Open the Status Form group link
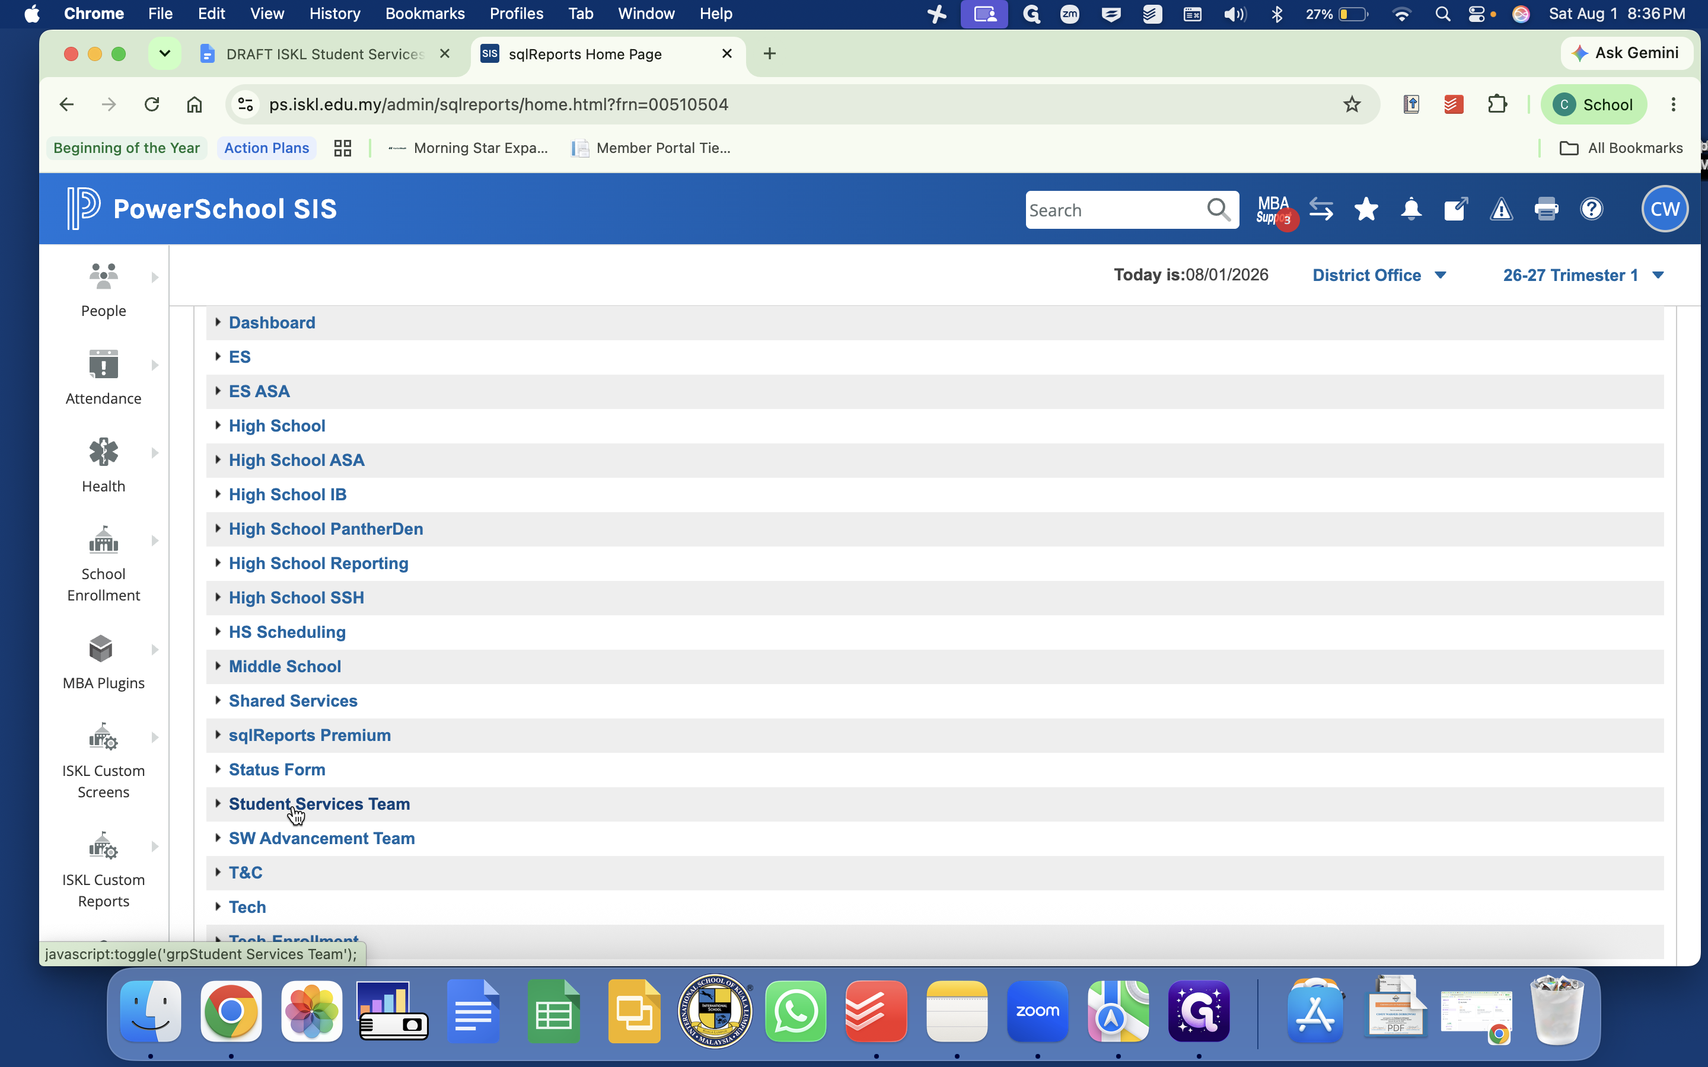Viewport: 1708px width, 1067px height. [277, 770]
